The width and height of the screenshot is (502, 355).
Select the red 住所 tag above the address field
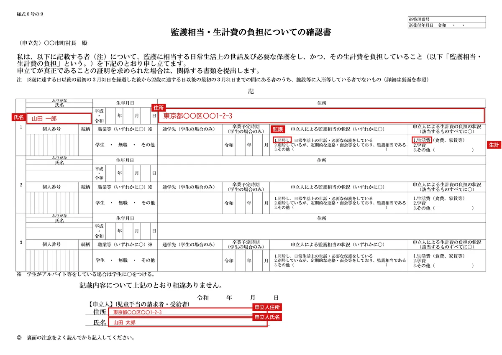coord(158,108)
